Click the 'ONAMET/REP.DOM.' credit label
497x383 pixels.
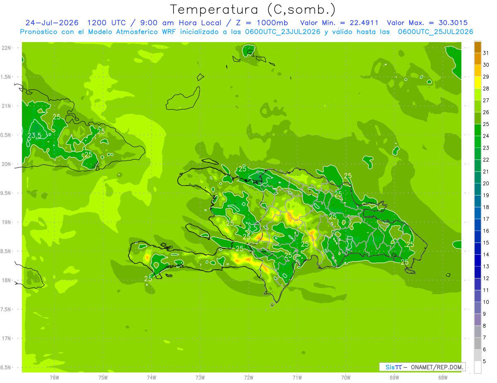click(x=437, y=367)
